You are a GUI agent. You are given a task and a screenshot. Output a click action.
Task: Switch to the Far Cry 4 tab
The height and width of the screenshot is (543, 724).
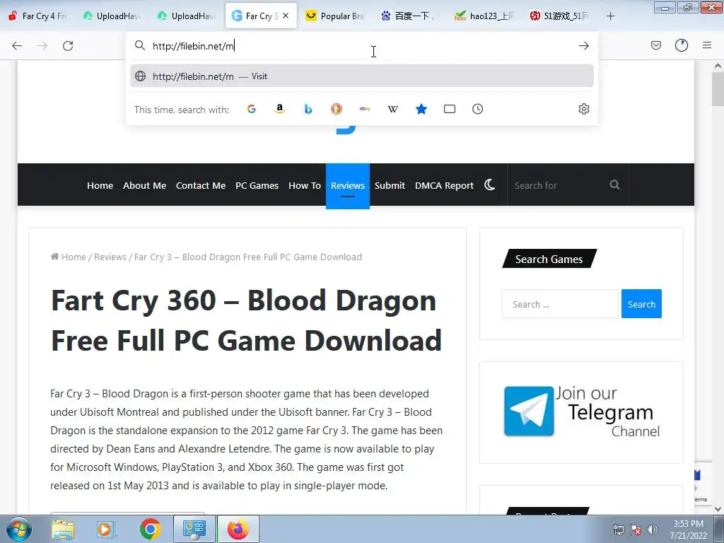point(38,16)
